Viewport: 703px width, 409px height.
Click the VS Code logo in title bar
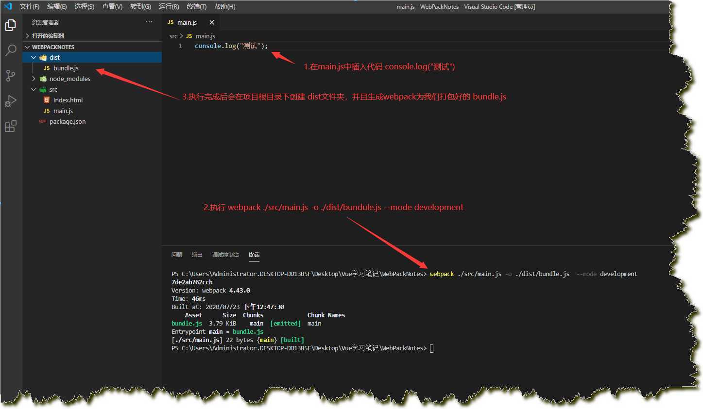pos(8,6)
